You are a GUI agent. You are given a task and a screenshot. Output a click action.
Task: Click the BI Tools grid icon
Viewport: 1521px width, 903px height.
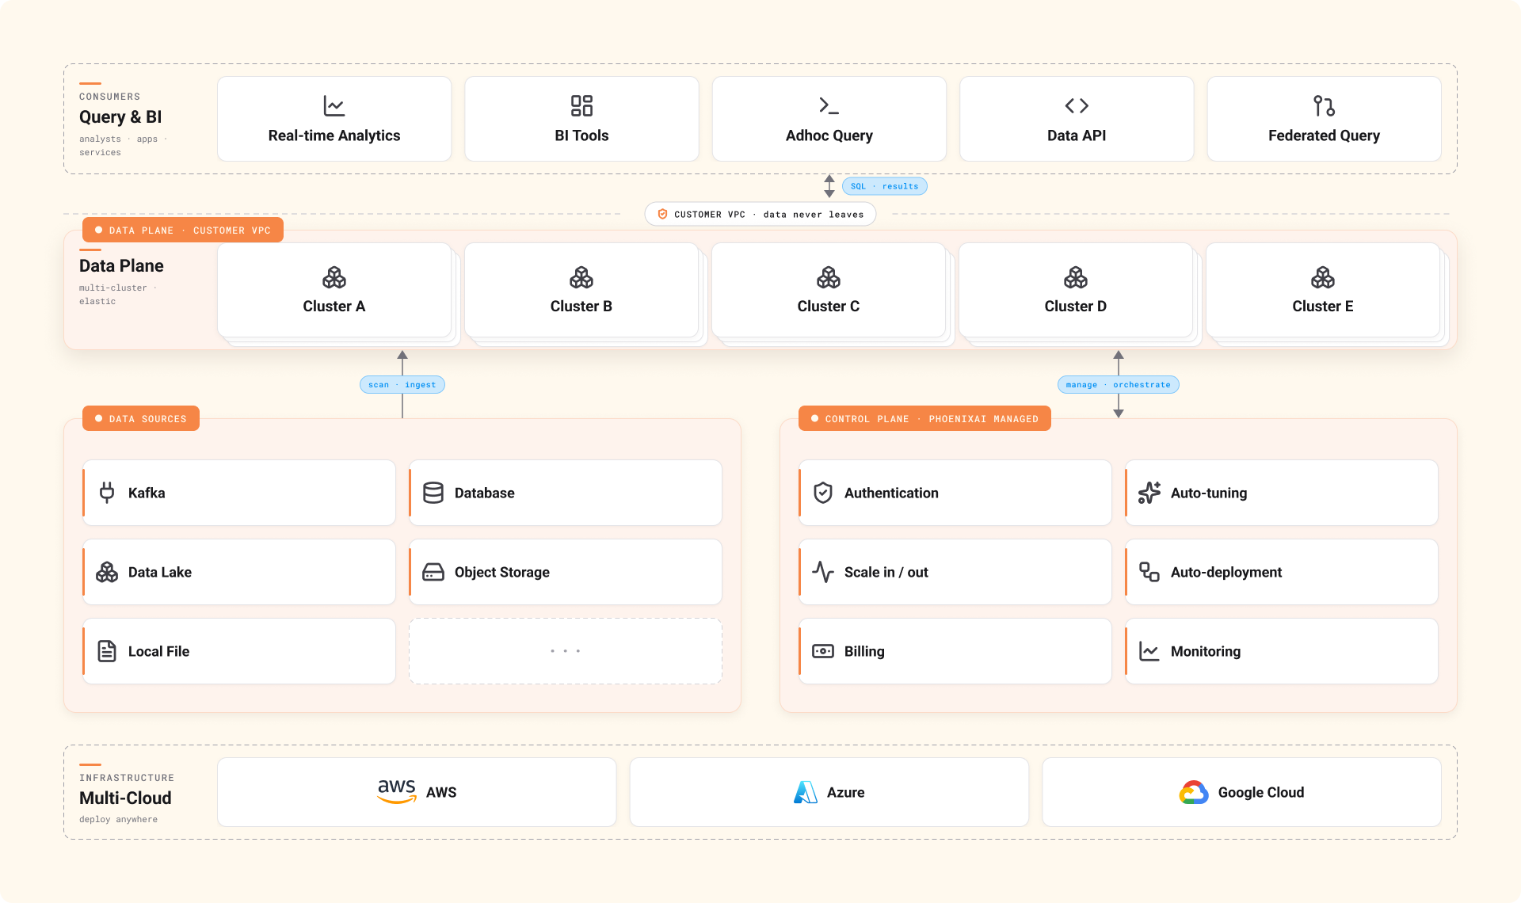581,105
